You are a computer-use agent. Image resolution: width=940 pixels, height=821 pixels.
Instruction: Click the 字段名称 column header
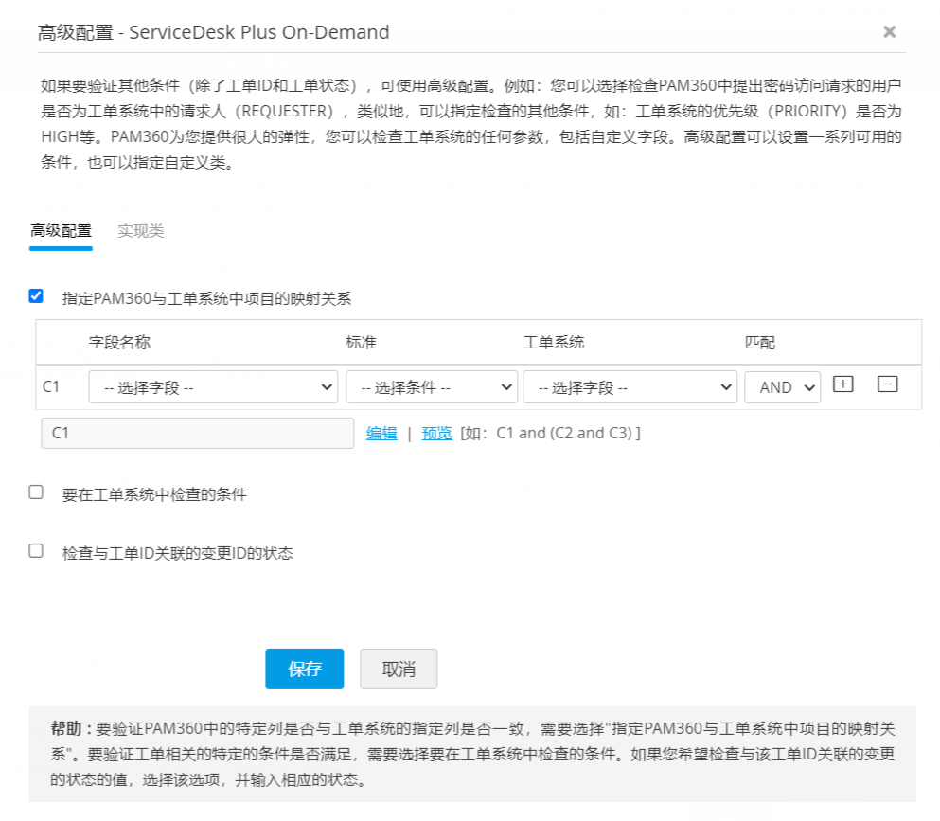tap(120, 343)
